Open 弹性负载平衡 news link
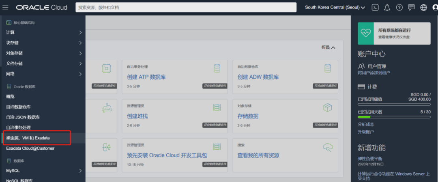Viewport: 438px width, 182px height. coord(370,159)
